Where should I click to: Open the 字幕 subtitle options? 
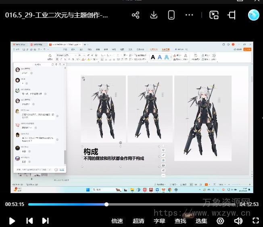point(159,221)
